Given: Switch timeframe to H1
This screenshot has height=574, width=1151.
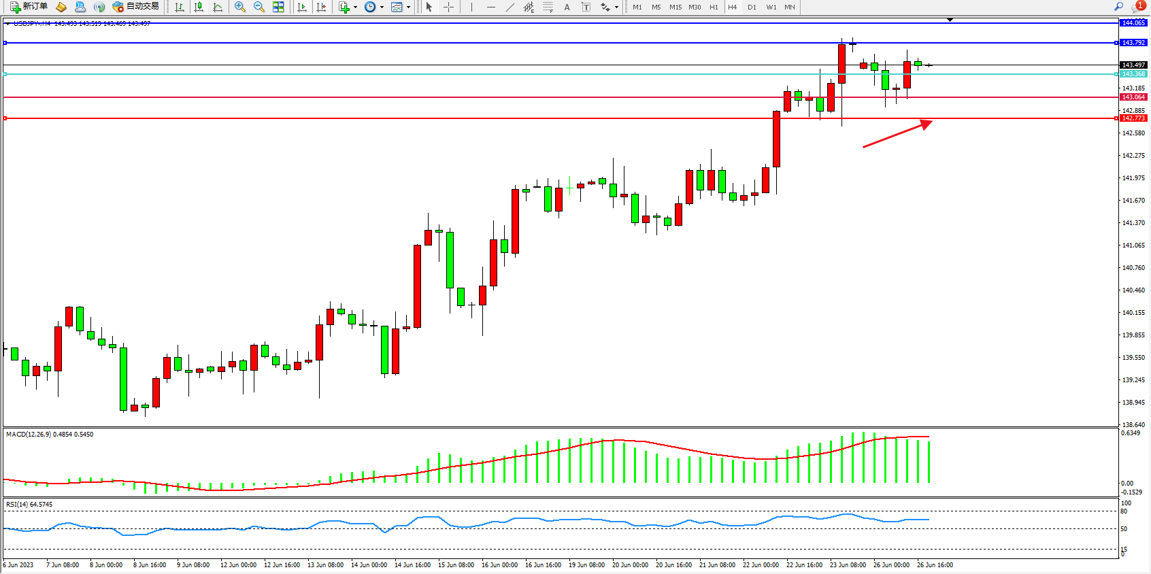Looking at the screenshot, I should click(714, 7).
